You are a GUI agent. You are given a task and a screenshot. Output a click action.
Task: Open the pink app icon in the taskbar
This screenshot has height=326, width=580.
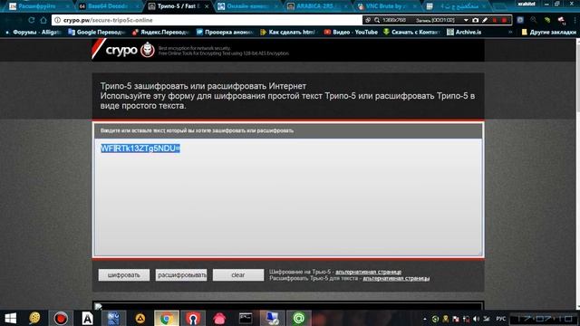(219, 318)
